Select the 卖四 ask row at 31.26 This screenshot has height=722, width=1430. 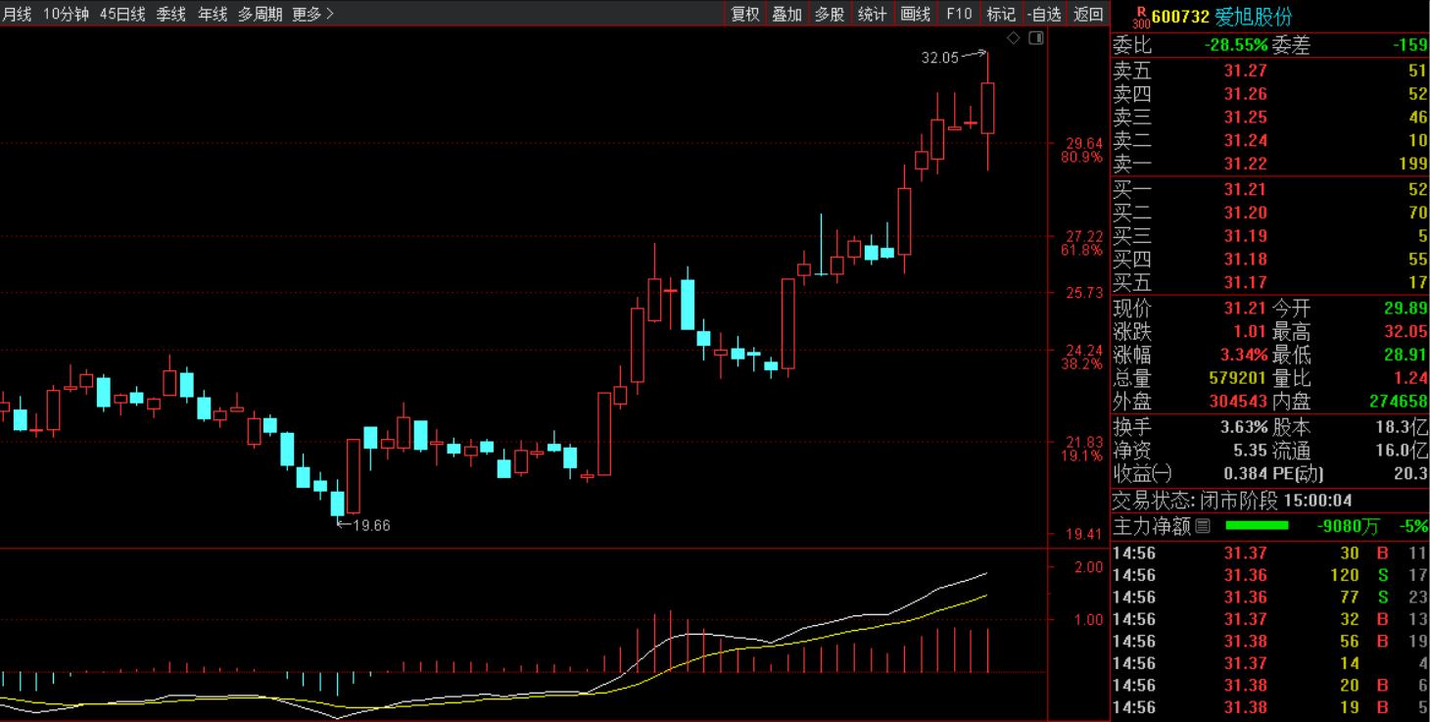[x=1269, y=94]
